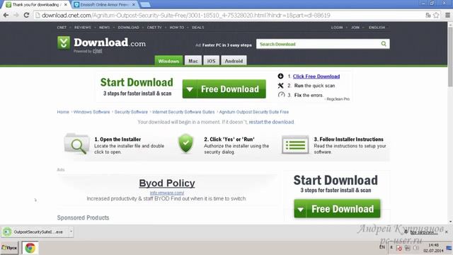
Task: Open DEALS in the top navigation
Action: [198, 27]
